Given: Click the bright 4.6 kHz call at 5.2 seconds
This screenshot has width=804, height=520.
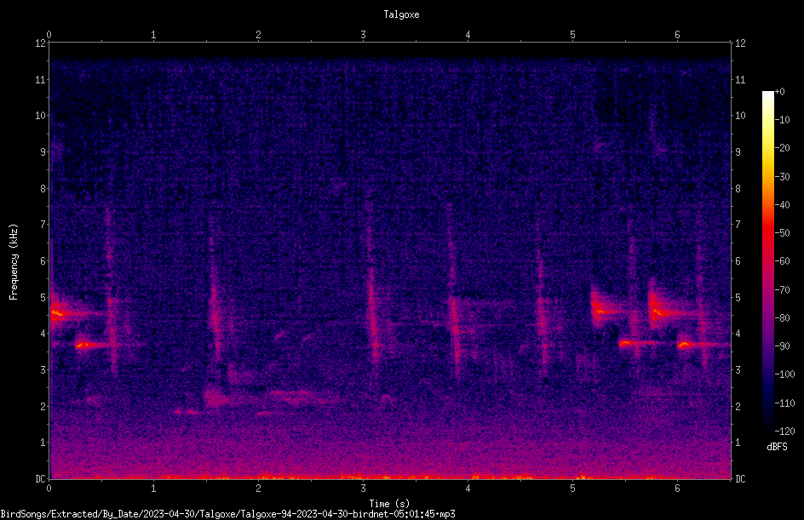Looking at the screenshot, I should [x=605, y=311].
